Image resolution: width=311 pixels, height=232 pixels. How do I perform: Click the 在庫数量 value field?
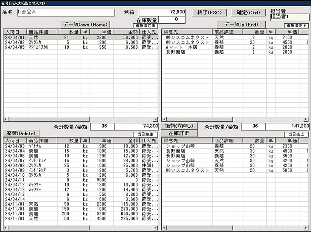click(171, 19)
